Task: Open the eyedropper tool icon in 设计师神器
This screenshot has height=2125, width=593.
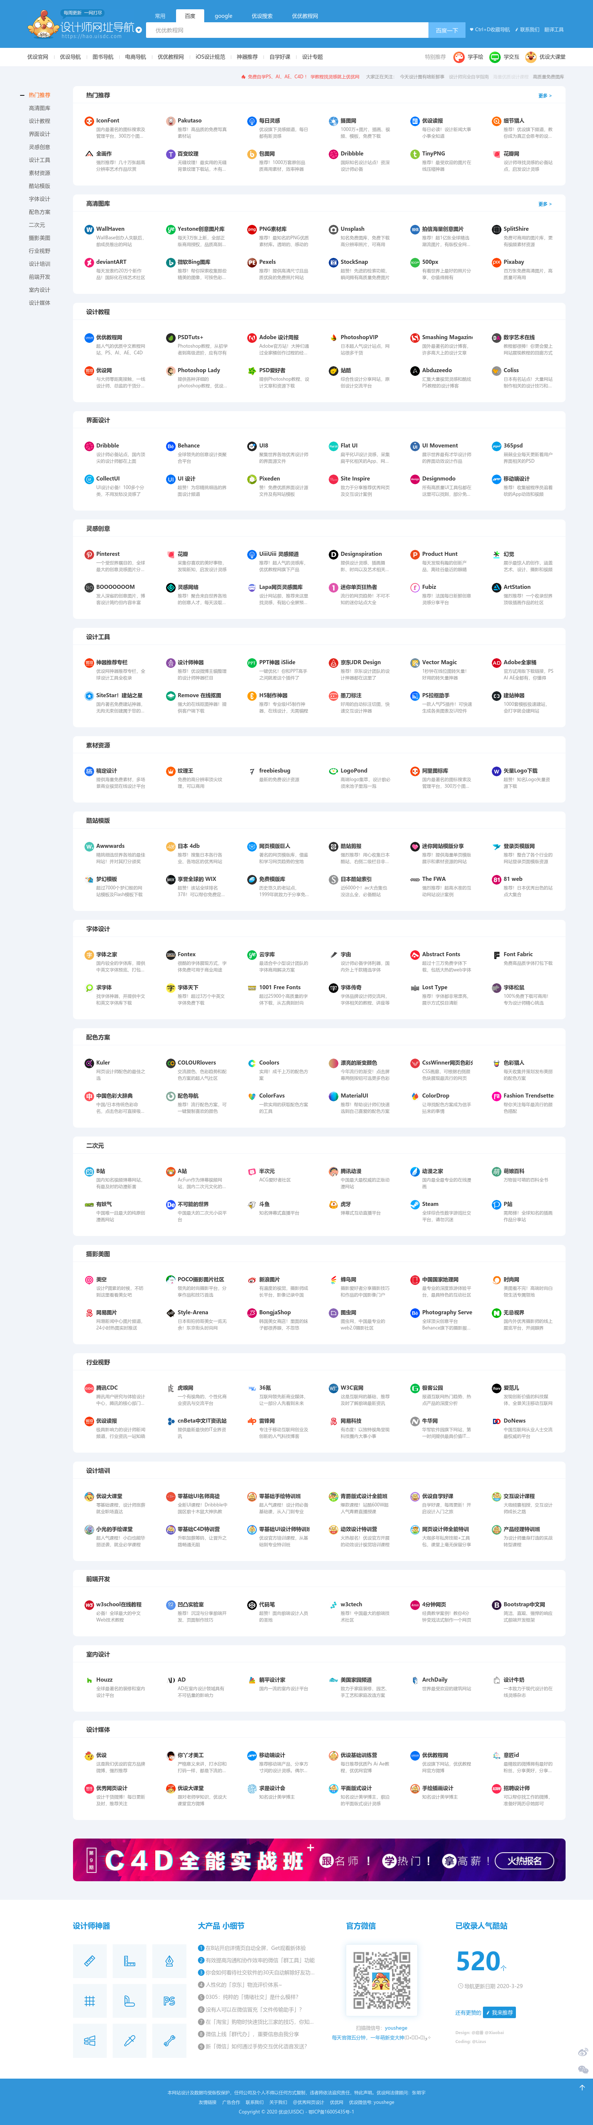Action: pyautogui.click(x=129, y=2040)
